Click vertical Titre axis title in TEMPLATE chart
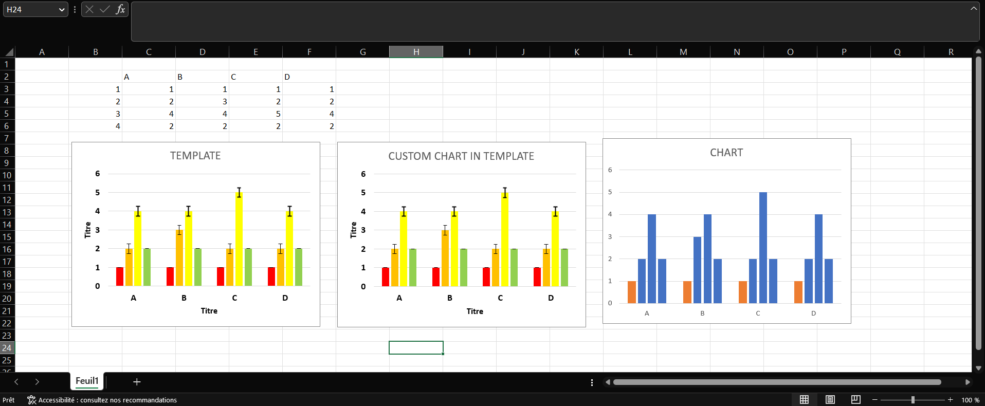 click(x=87, y=230)
